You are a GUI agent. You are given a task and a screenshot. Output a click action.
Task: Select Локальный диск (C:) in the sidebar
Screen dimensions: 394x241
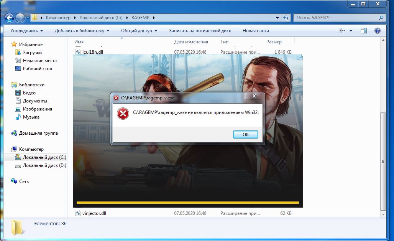(44, 157)
